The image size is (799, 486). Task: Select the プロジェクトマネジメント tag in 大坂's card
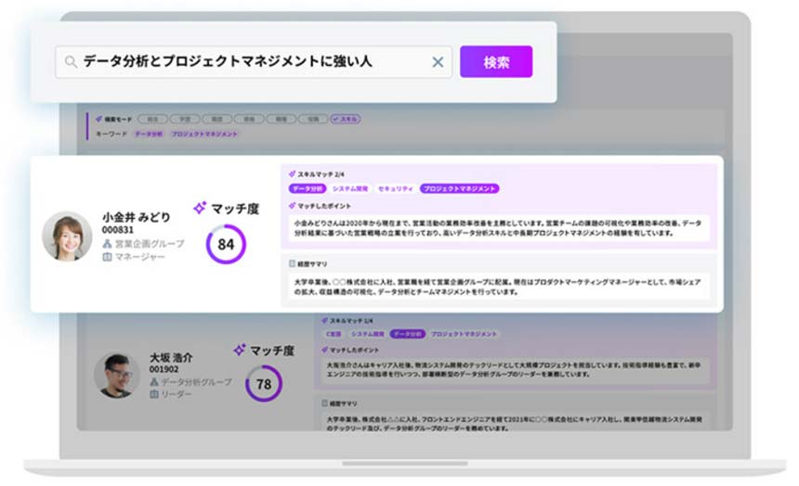[x=464, y=334]
